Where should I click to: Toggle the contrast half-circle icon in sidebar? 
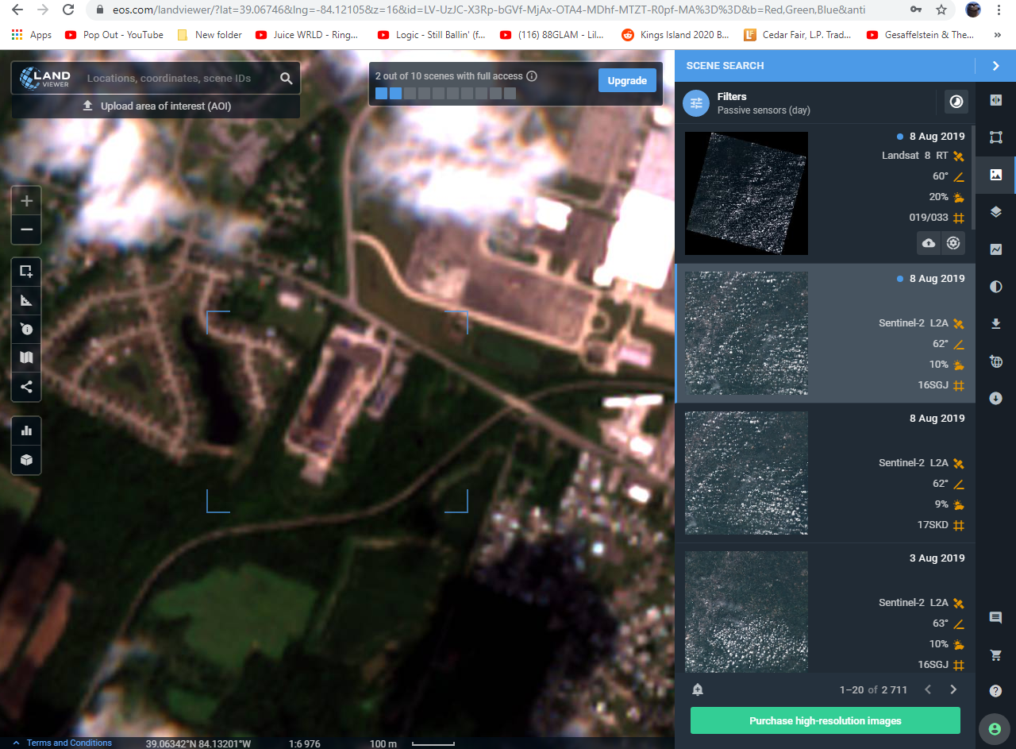click(x=996, y=287)
